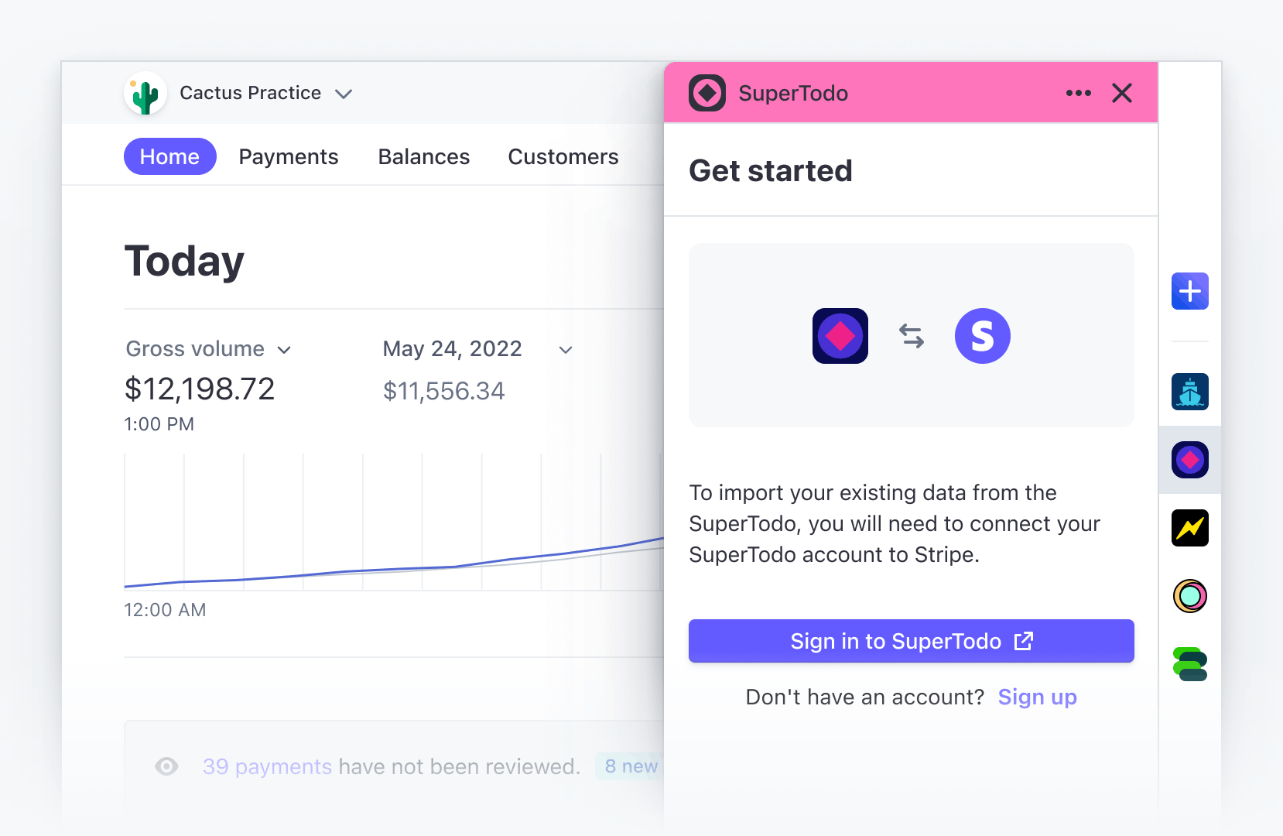Toggle the eye icon beside unreviewed payments
The image size is (1283, 836).
click(166, 766)
